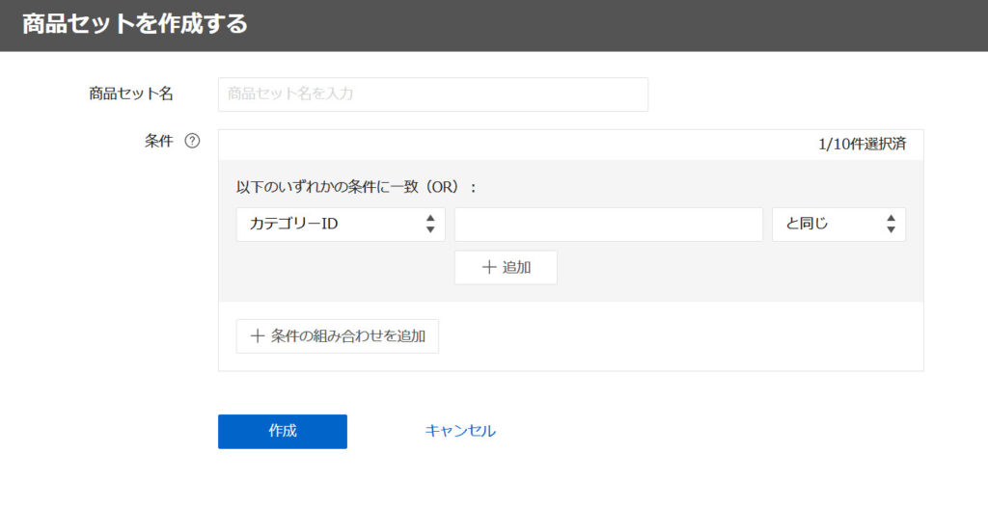Expand the と同じ comparison operator dropdown

tap(837, 225)
